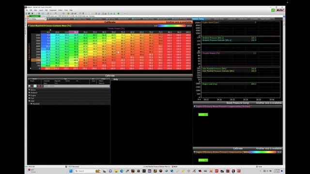Open the Tuning workbook dropdown
The width and height of the screenshot is (310, 174).
pos(45,19)
